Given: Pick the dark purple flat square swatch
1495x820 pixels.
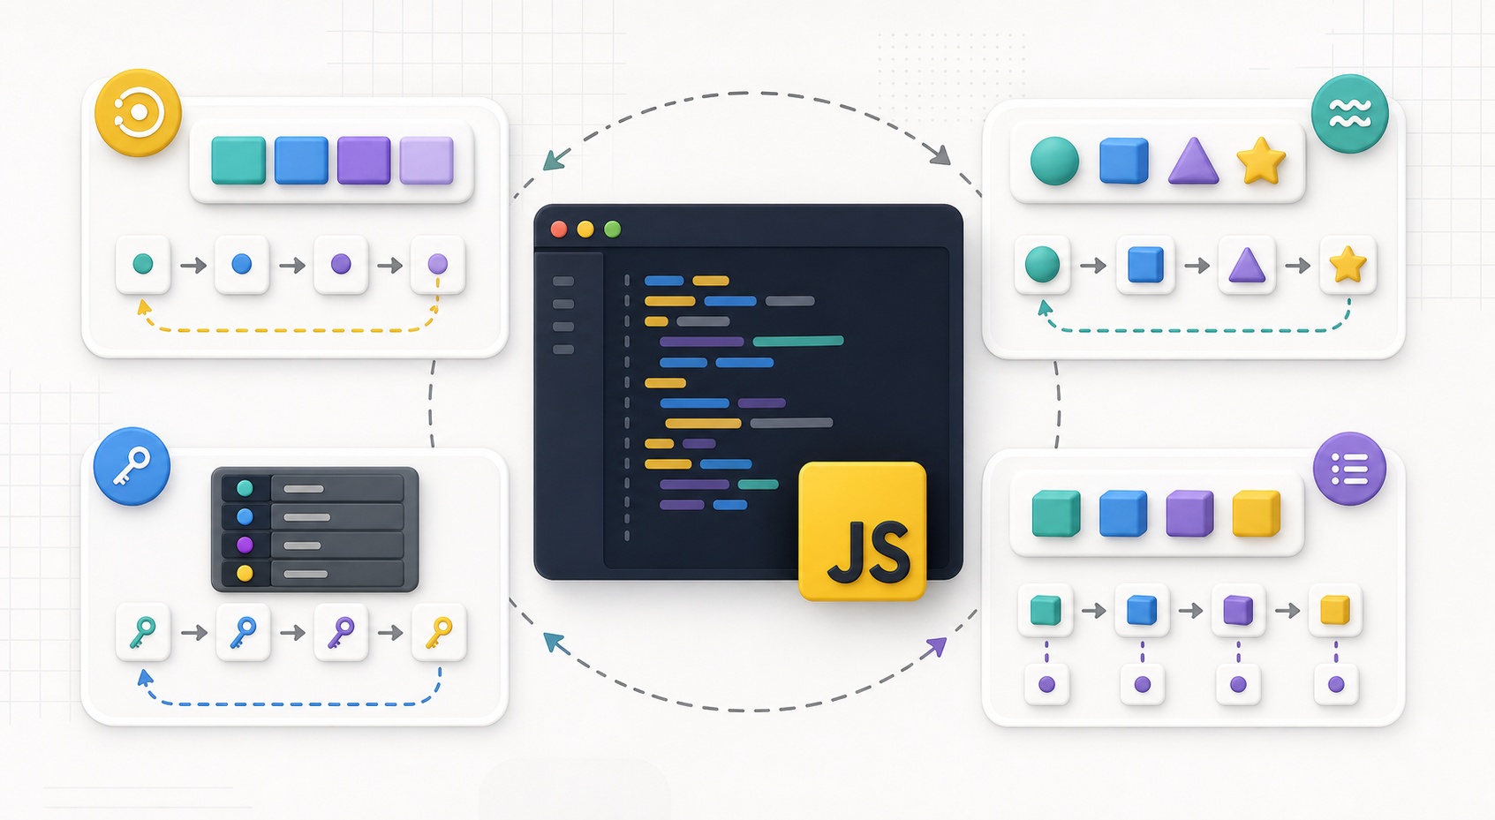Looking at the screenshot, I should [x=364, y=161].
